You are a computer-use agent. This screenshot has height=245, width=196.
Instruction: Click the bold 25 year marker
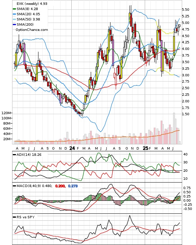coord(145,148)
